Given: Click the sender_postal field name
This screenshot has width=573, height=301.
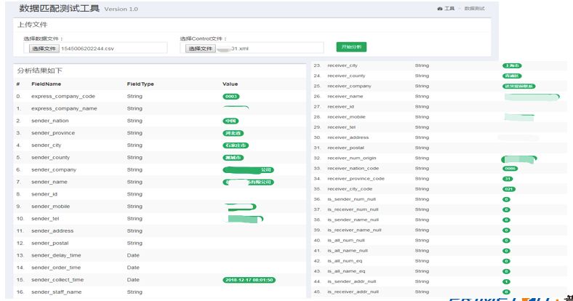Looking at the screenshot, I should [50, 244].
